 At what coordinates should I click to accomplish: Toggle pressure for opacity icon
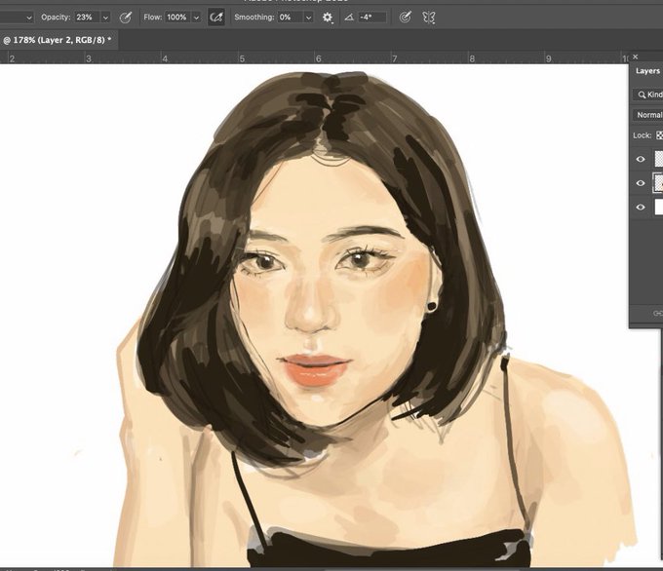126,18
